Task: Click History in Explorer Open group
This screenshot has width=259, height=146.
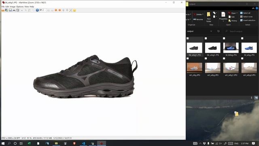Action: point(233,21)
